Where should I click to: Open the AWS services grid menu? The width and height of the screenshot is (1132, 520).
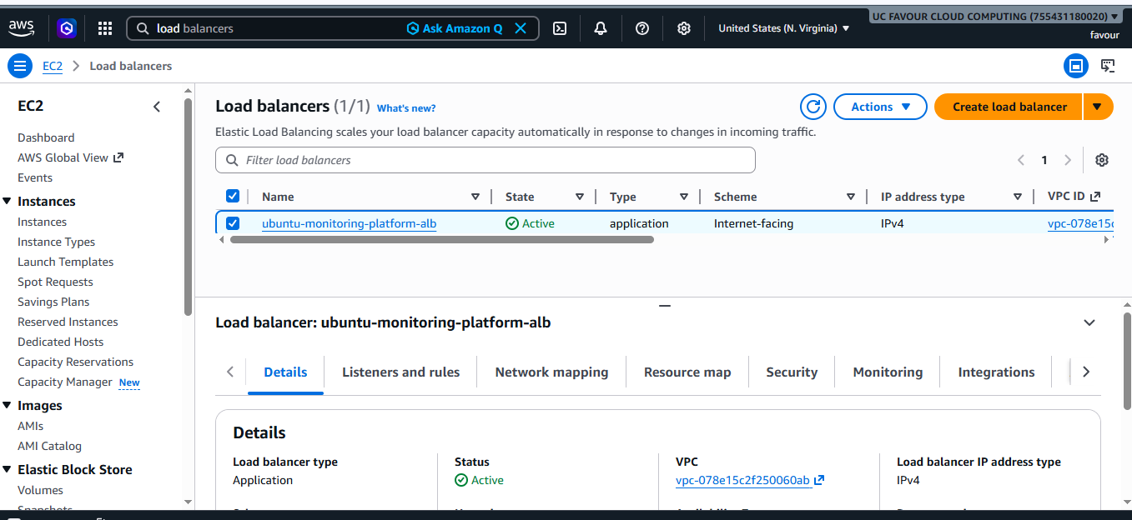[x=105, y=28]
